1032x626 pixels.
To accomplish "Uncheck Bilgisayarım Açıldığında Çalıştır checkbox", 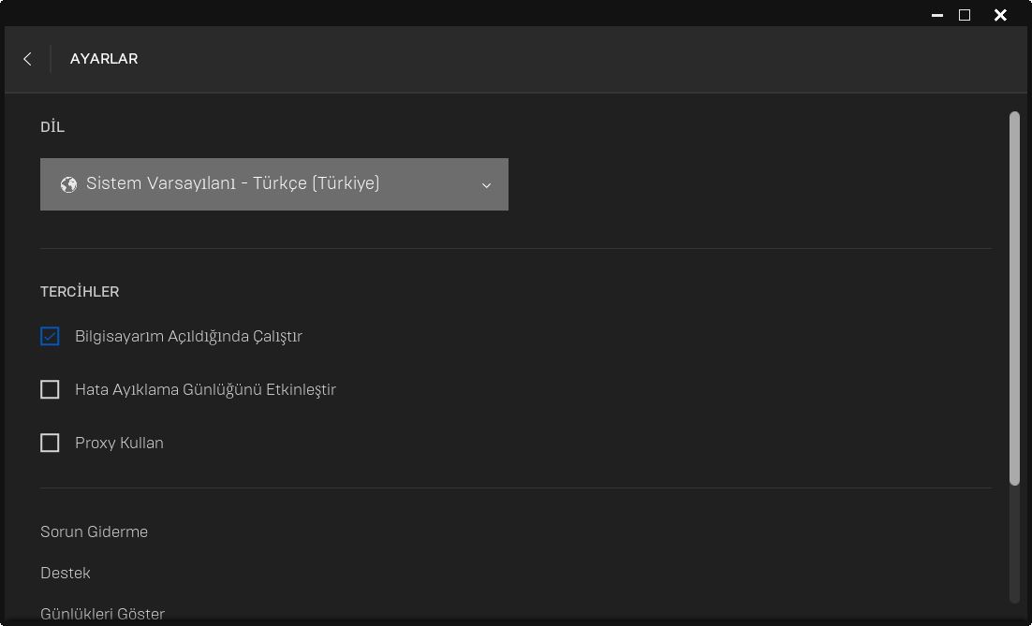I will (x=50, y=336).
